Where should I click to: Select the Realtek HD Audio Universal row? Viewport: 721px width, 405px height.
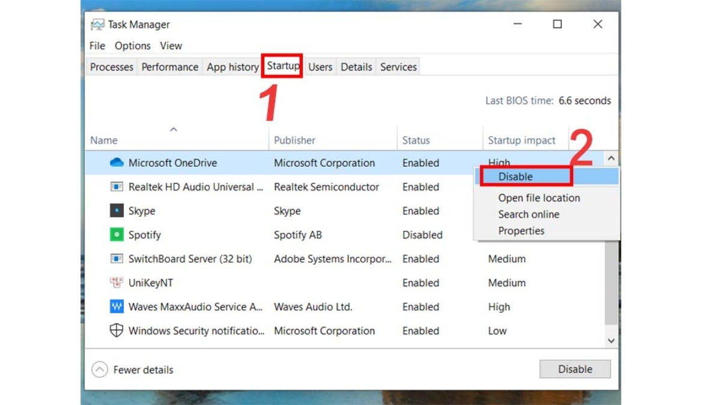point(196,187)
